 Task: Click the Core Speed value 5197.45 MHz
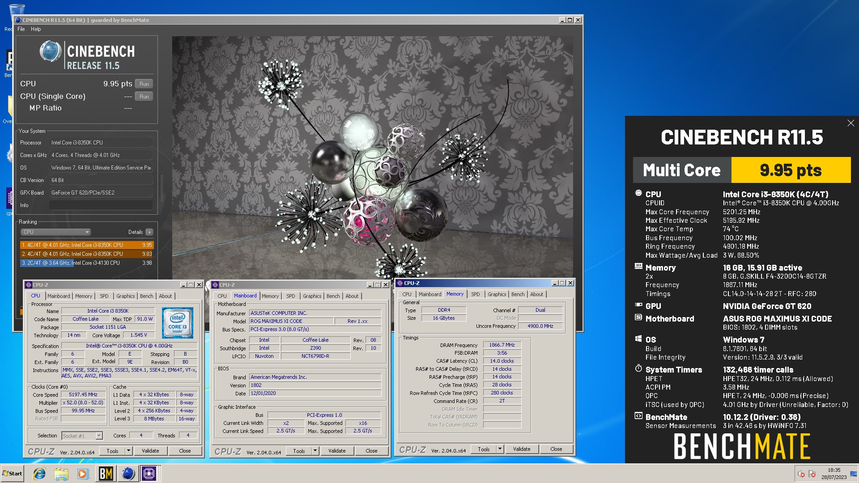pos(83,395)
